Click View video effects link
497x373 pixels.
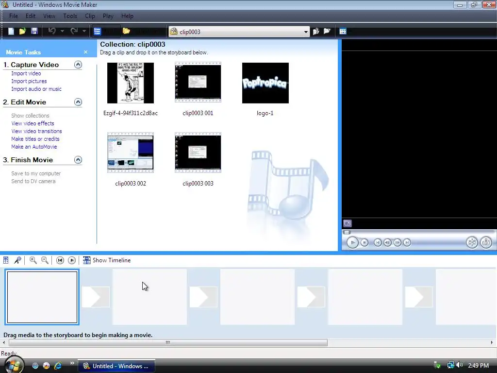[33, 123]
